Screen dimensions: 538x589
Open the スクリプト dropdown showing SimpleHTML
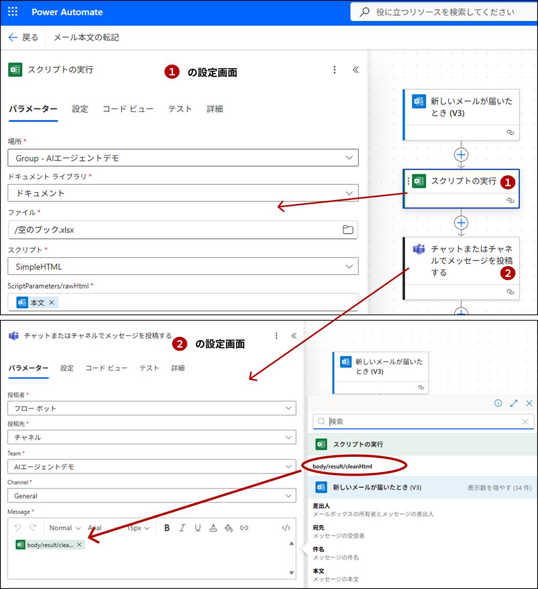(349, 267)
